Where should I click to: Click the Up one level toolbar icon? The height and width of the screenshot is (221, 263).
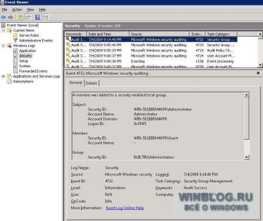[20, 18]
